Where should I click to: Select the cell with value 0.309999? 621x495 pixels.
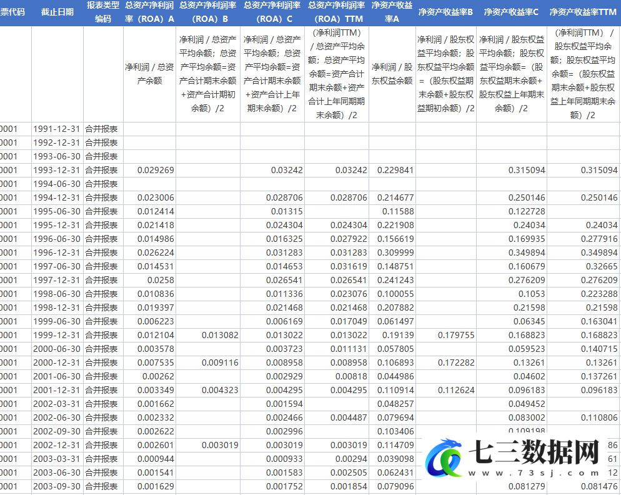pyautogui.click(x=392, y=253)
